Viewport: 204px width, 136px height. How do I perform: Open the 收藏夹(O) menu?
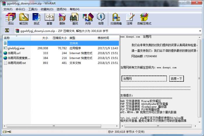pos(47,9)
